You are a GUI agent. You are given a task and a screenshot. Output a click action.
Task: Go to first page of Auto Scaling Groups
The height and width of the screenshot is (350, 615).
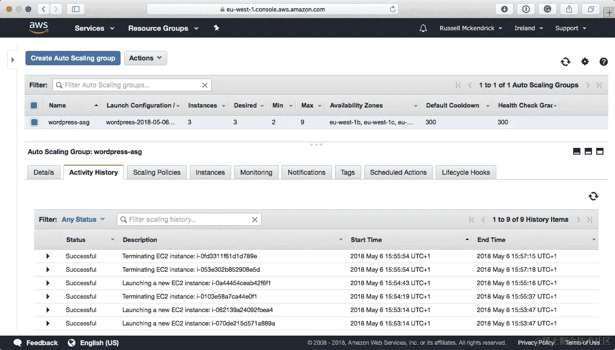pyautogui.click(x=458, y=85)
